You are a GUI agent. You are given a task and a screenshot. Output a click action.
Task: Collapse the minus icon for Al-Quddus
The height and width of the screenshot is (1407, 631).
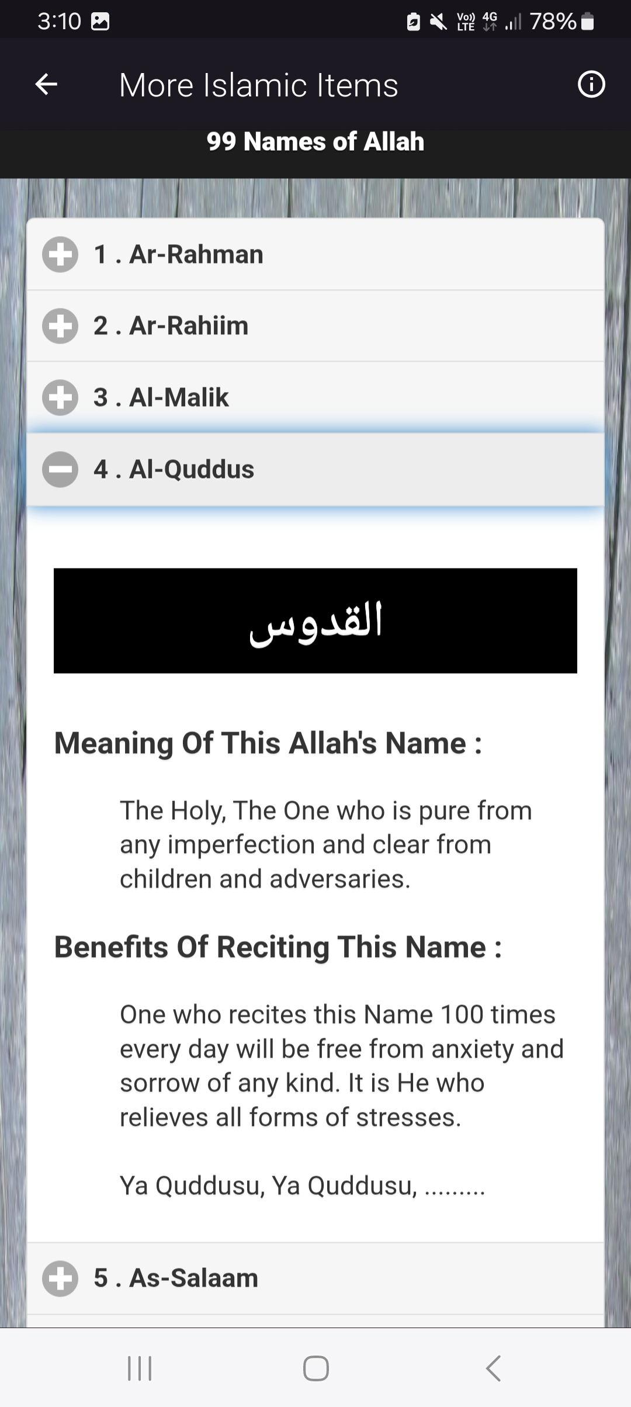(x=60, y=469)
